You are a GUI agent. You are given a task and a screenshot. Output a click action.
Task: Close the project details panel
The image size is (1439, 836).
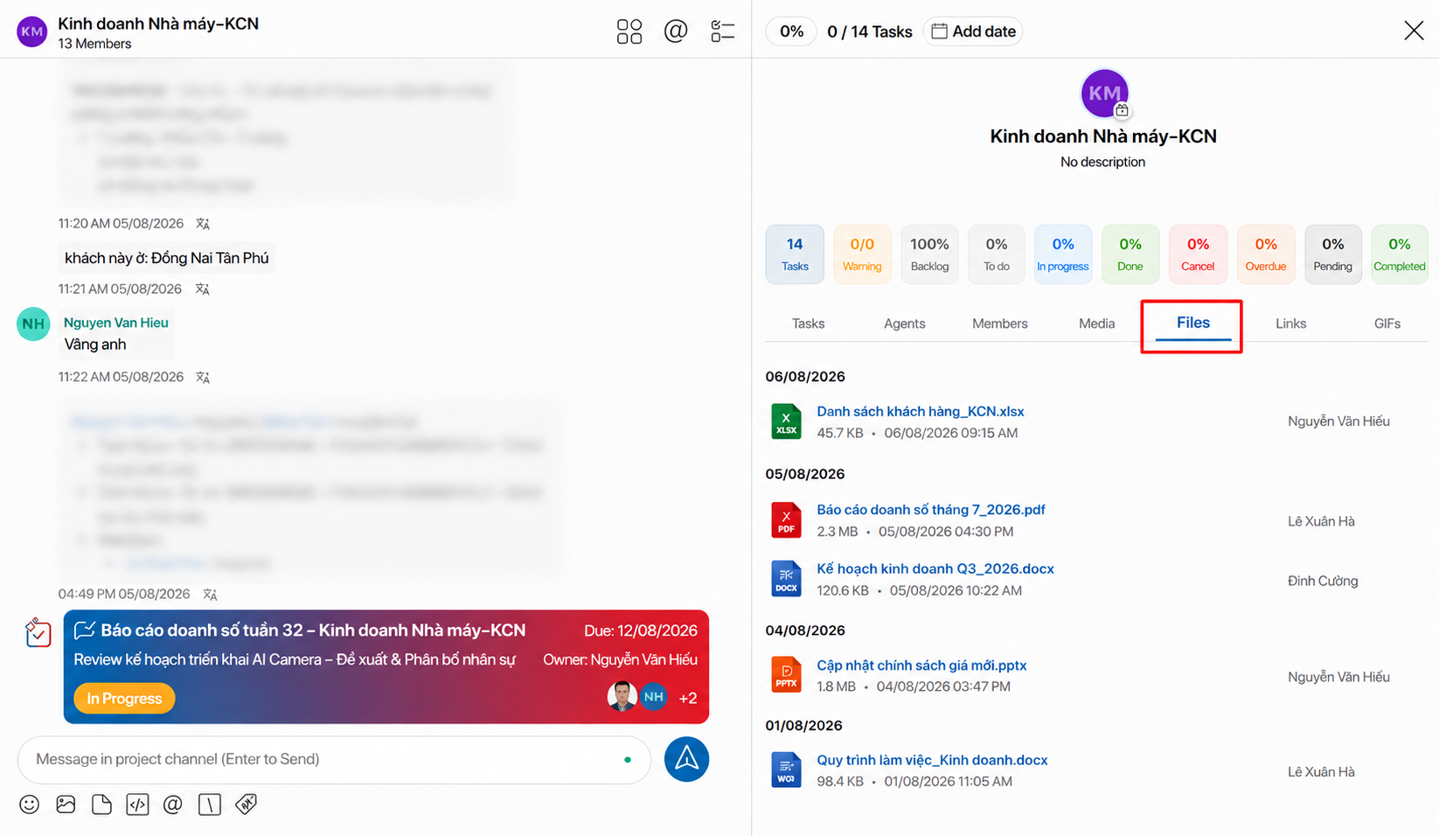[x=1414, y=31]
